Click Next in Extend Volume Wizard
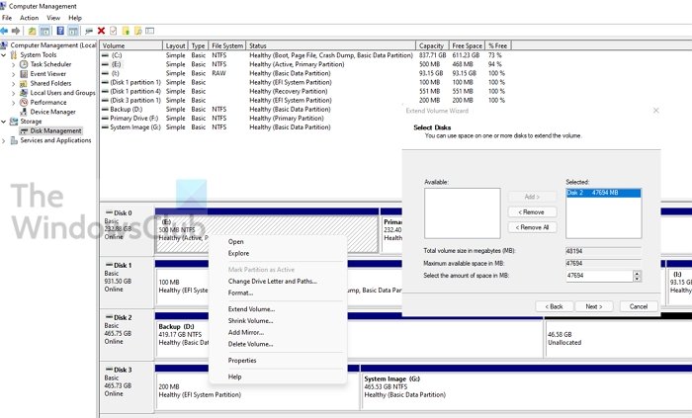Screen dimensions: 692x418 coord(592,306)
